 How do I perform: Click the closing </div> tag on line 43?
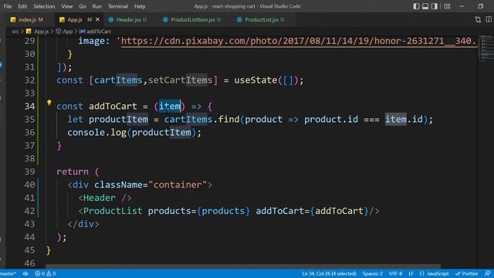pyautogui.click(x=83, y=224)
